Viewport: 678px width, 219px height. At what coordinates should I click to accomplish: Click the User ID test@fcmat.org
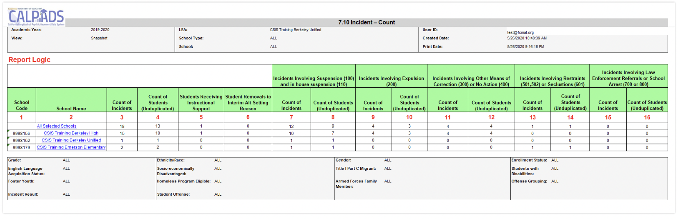520,32
